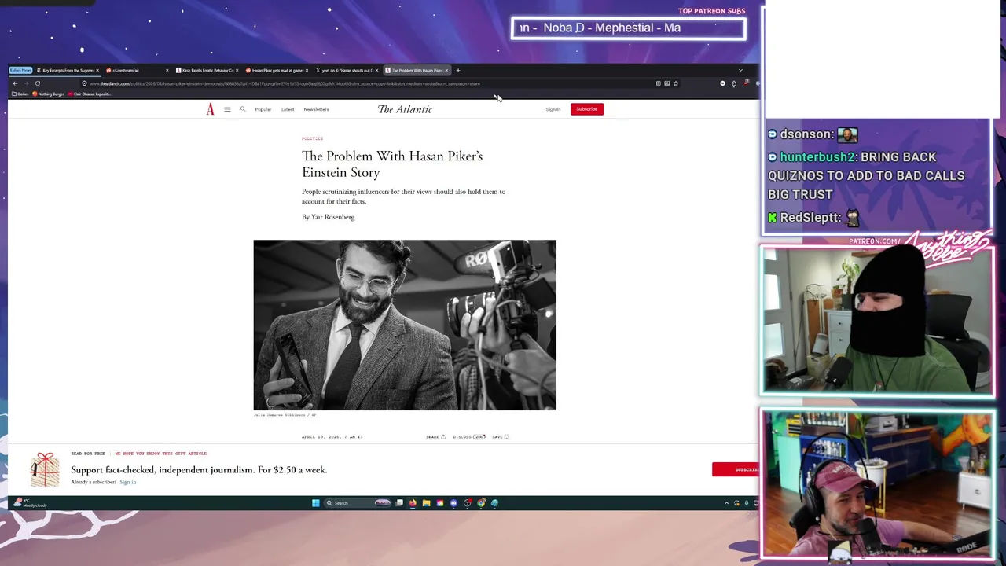Click the OBS taskbar icon
This screenshot has width=1006, height=566.
[468, 503]
